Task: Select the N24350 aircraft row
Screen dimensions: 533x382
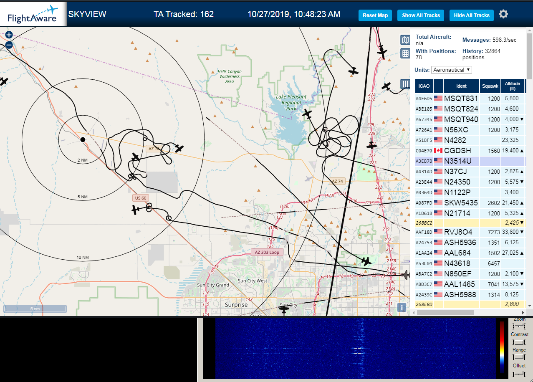Action: coord(470,182)
